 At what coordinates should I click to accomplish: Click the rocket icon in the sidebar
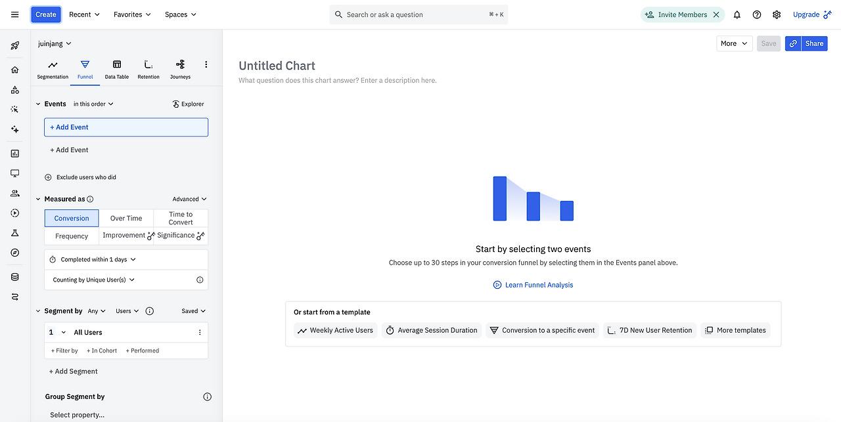[15, 46]
